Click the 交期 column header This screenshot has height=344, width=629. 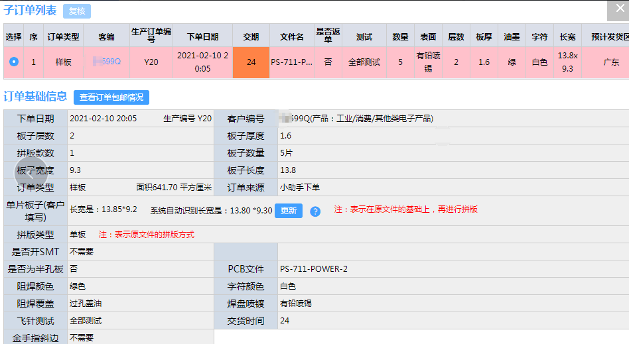[251, 36]
